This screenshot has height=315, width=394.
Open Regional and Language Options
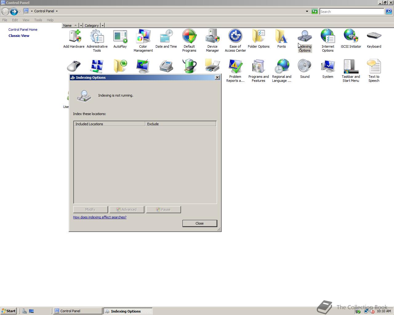(282, 71)
